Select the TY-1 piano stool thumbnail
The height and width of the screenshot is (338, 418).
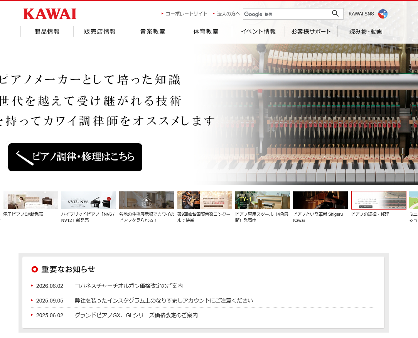click(262, 200)
